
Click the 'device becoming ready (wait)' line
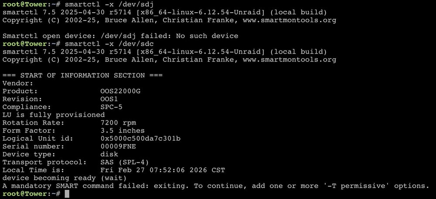[x=65, y=178]
